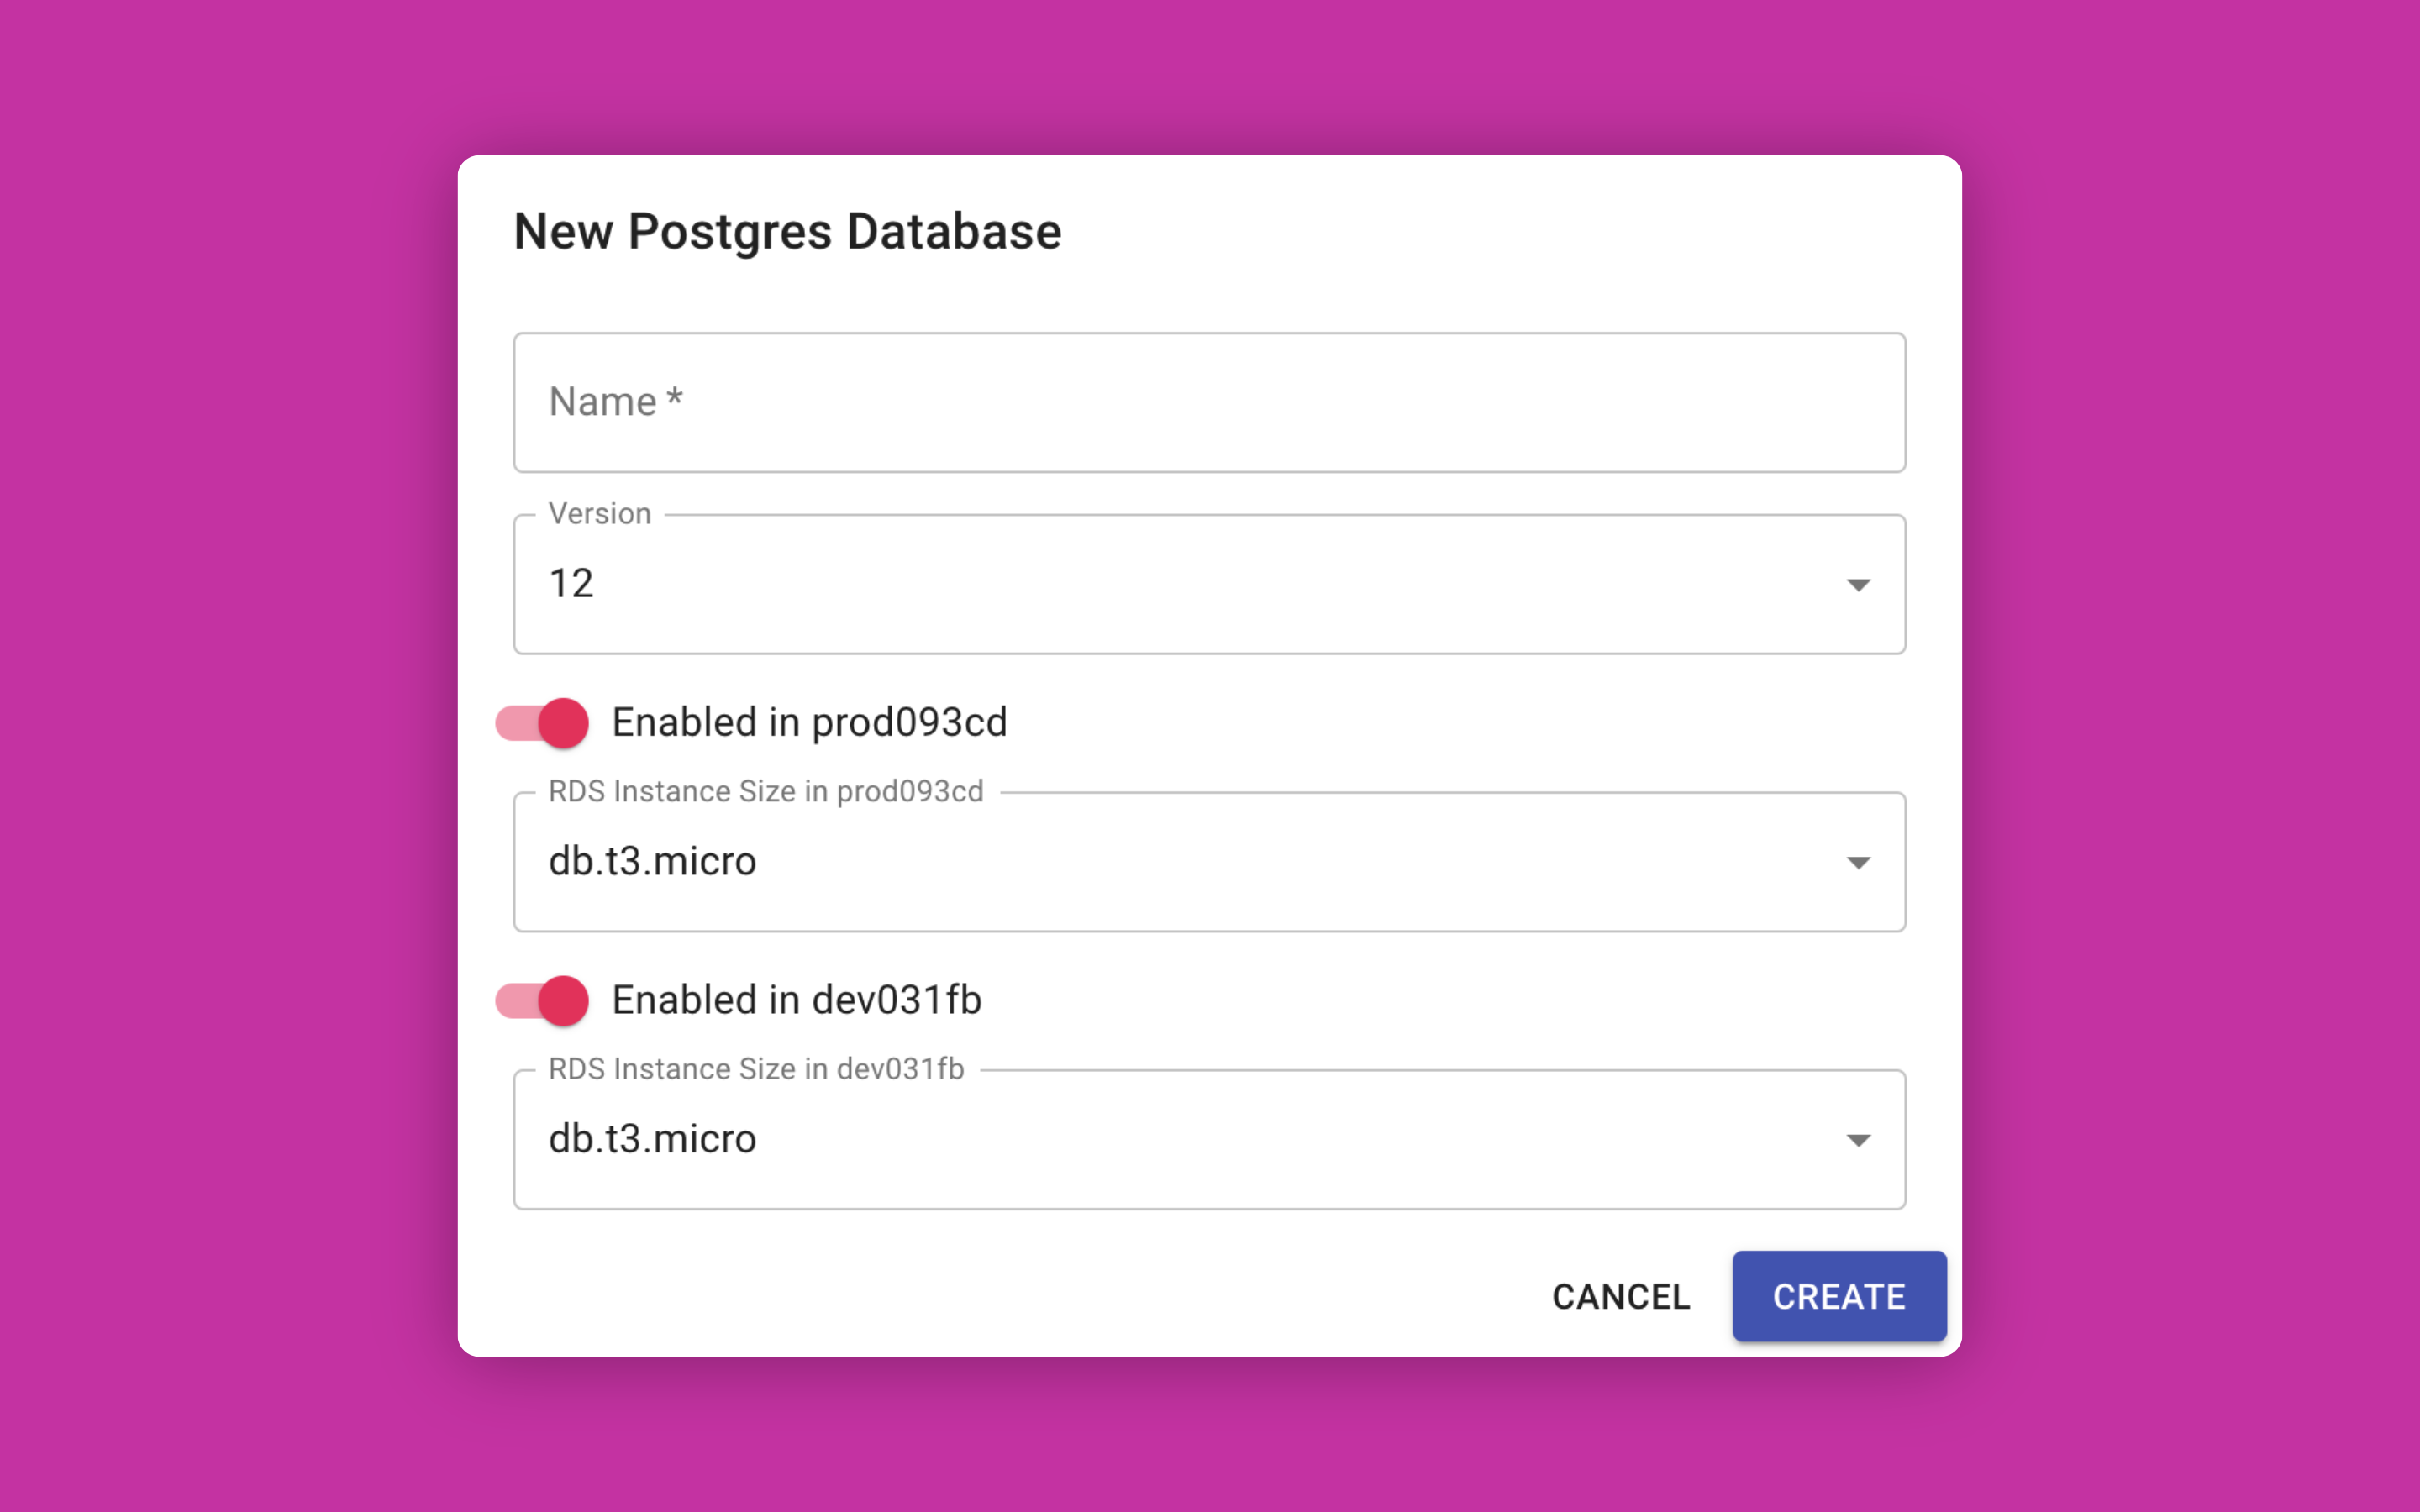
Task: Click the Name text field
Action: click(1208, 402)
